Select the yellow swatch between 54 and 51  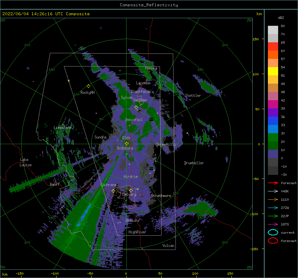click(273, 71)
